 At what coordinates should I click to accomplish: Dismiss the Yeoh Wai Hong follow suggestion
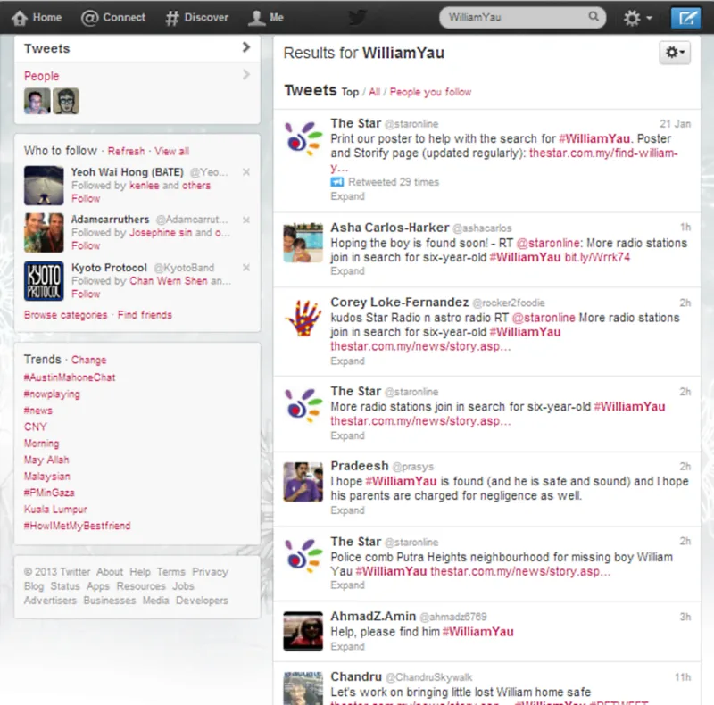click(x=246, y=171)
